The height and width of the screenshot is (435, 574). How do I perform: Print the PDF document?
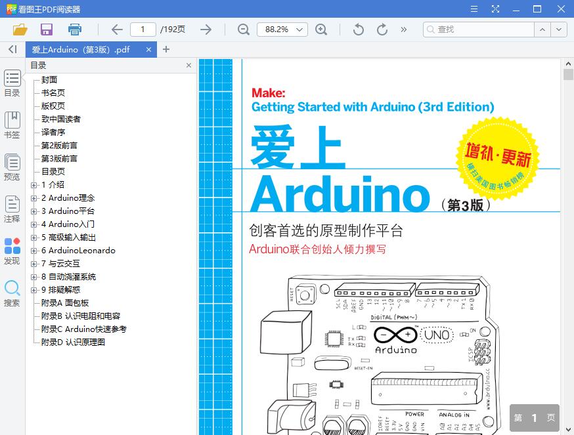pos(75,30)
